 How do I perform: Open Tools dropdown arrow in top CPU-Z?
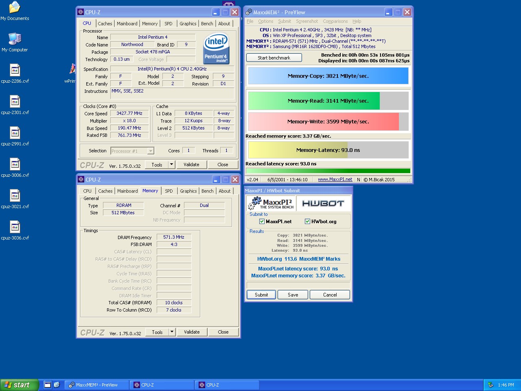(172, 165)
